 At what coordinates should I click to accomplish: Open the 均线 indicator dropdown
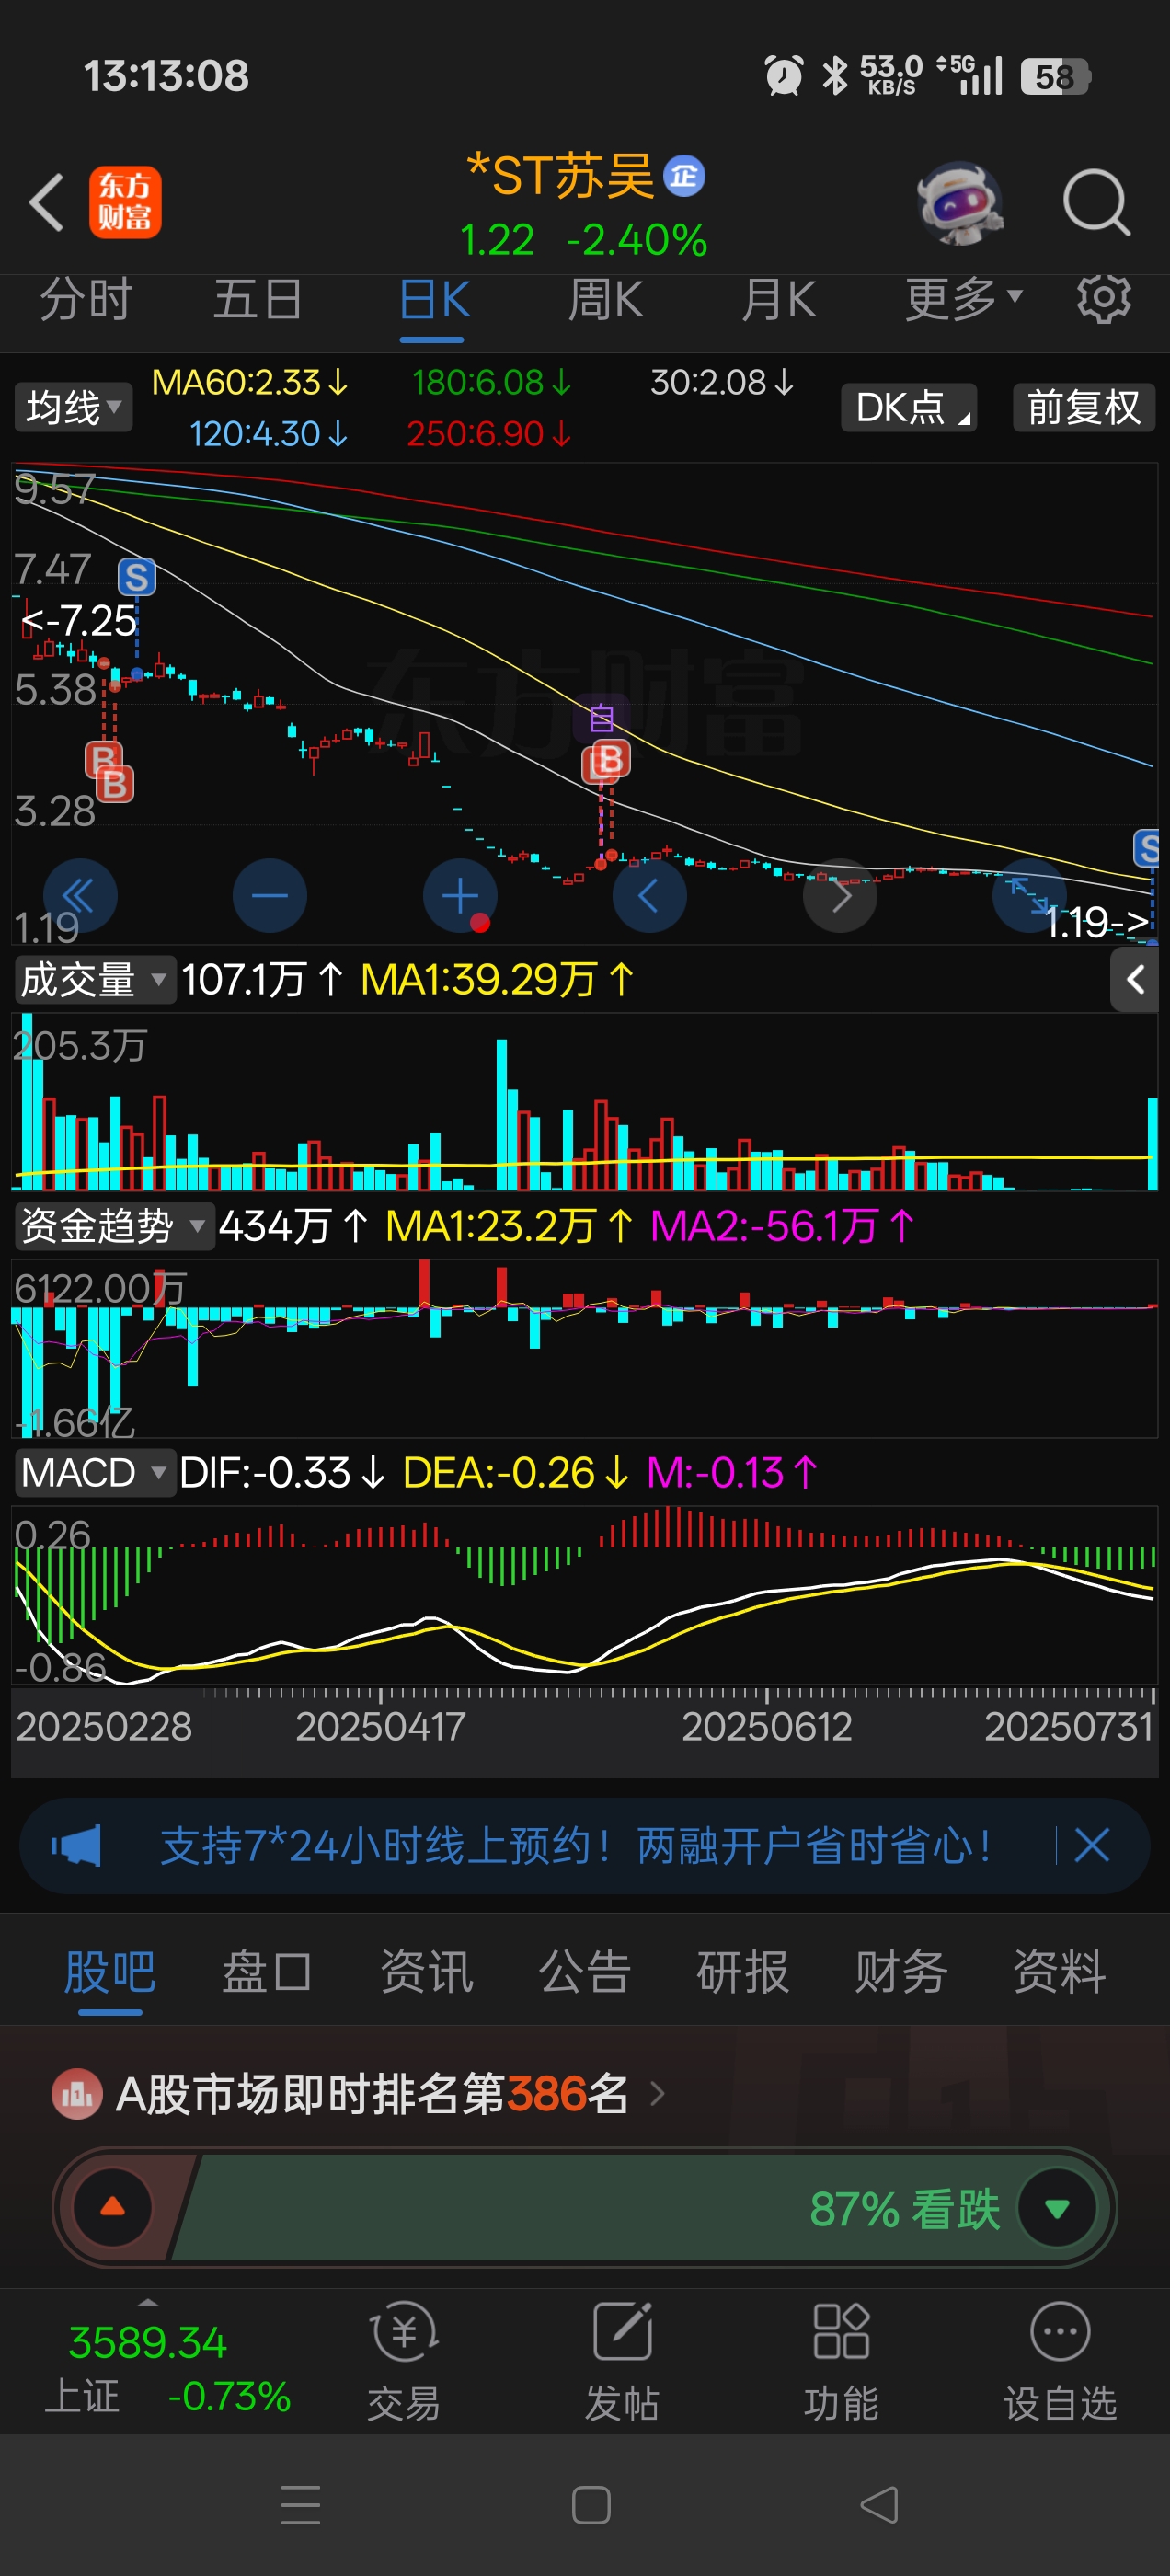tap(73, 407)
